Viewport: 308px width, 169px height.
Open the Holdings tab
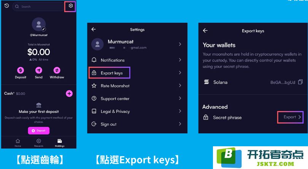[60, 143]
